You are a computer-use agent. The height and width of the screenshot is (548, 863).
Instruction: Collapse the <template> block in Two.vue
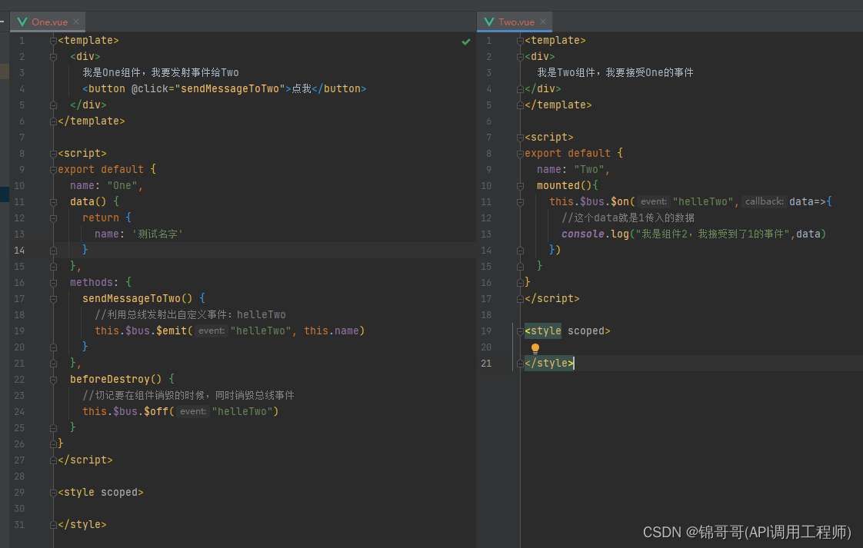pyautogui.click(x=520, y=41)
